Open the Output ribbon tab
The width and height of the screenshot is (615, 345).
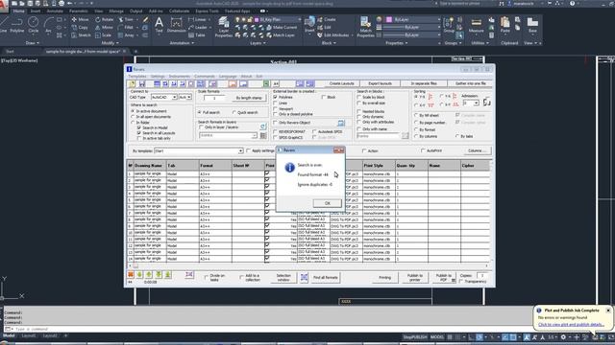[x=136, y=11]
